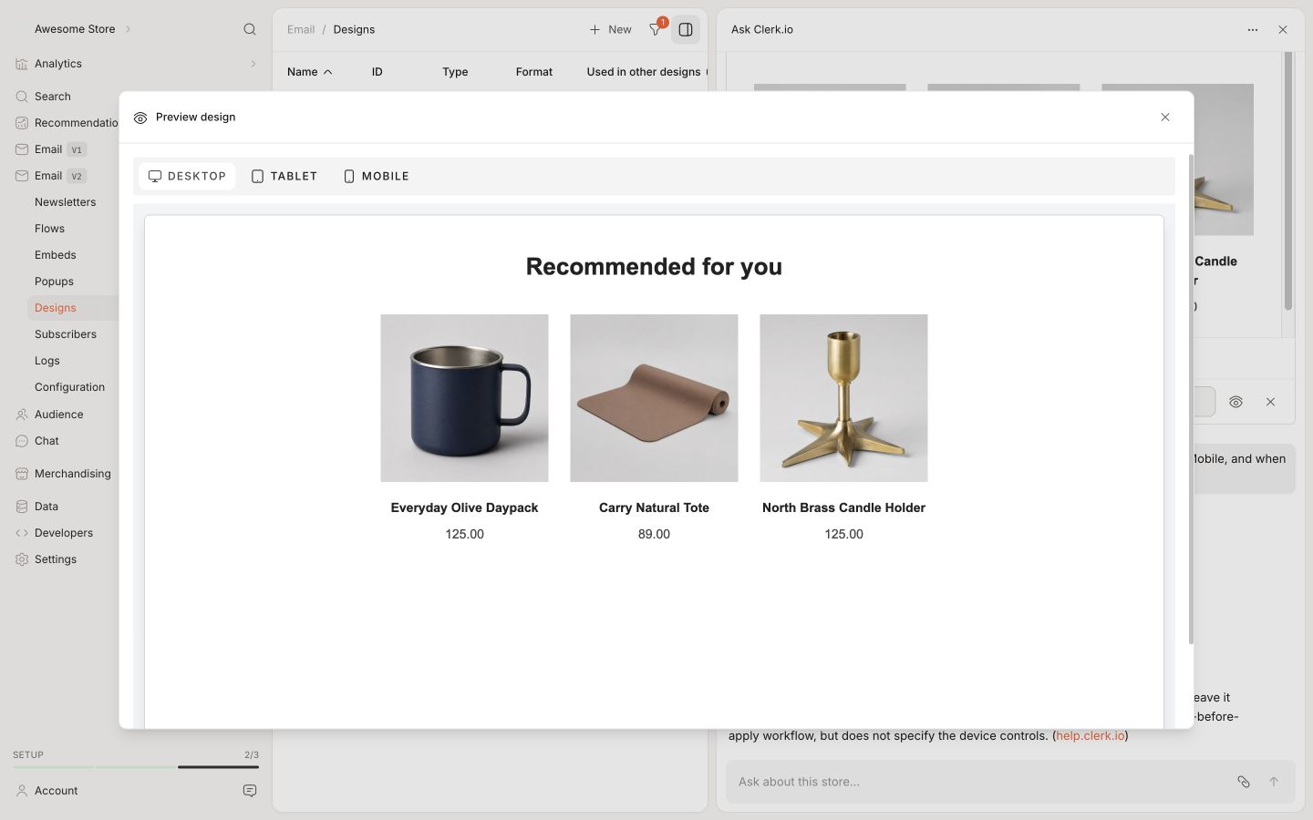Click the Merchandising icon
The image size is (1313, 820).
[x=22, y=474]
